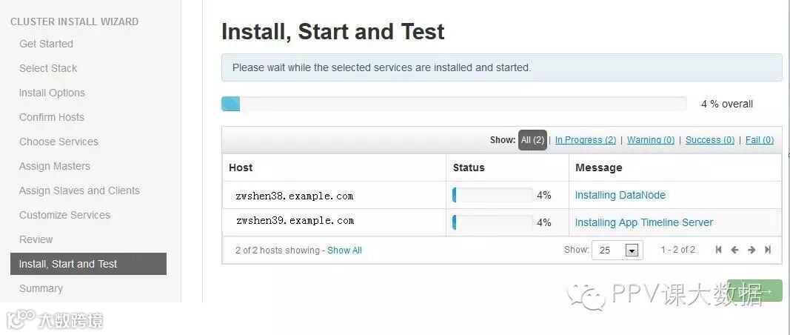Open the Installing DataNode message link
The image size is (790, 335).
[620, 196]
